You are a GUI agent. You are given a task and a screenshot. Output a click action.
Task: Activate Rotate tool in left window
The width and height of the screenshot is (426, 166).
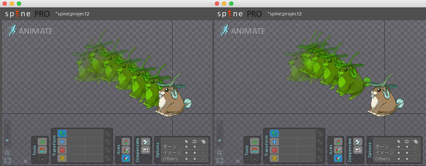click(62, 134)
